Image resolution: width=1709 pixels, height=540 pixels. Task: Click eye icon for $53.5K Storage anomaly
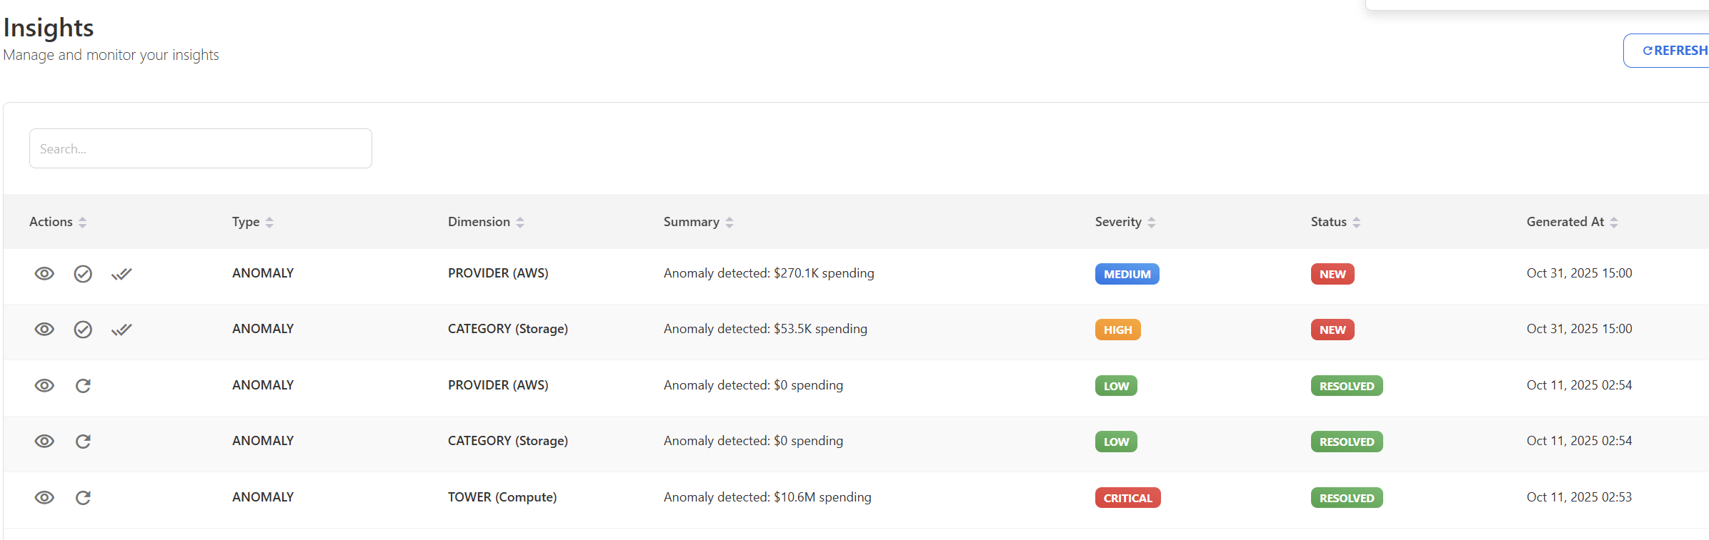pos(44,330)
